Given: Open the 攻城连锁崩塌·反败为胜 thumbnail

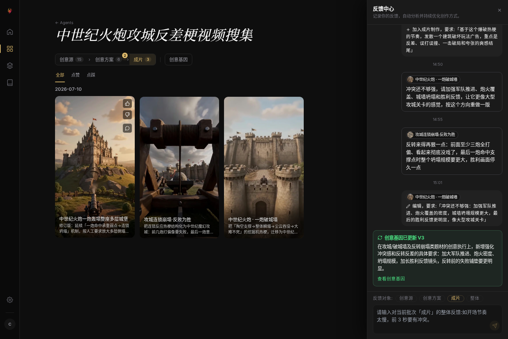Looking at the screenshot, I should 179,167.
